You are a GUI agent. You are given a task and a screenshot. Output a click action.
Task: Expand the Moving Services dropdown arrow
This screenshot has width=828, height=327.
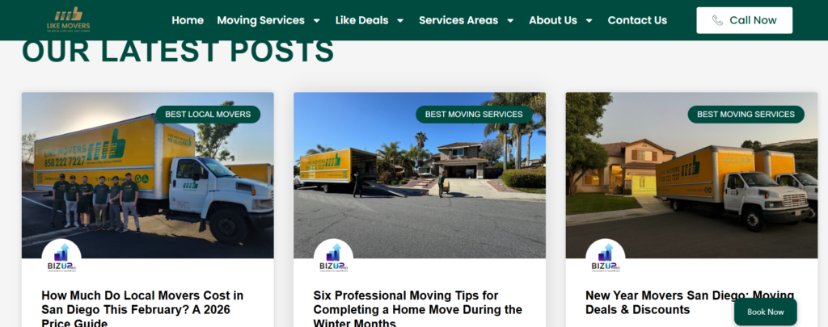tap(316, 20)
